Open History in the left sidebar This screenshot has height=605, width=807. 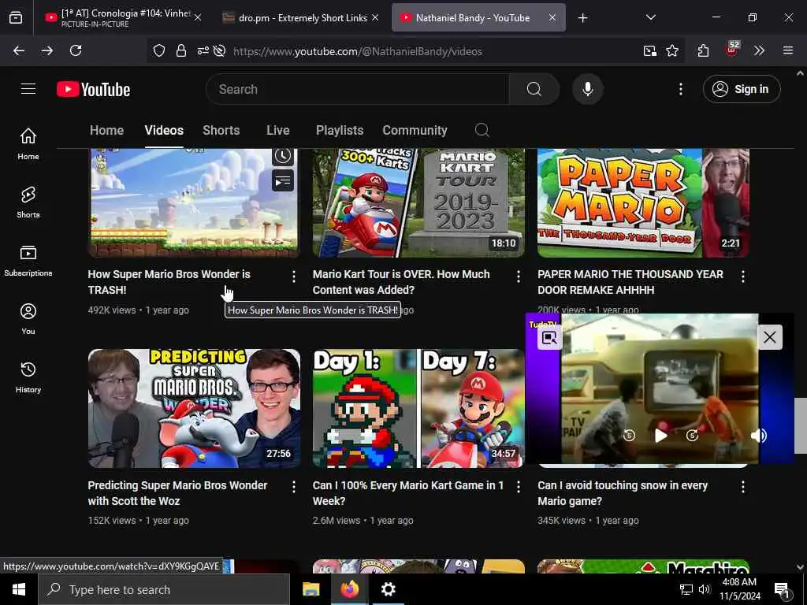click(x=28, y=377)
